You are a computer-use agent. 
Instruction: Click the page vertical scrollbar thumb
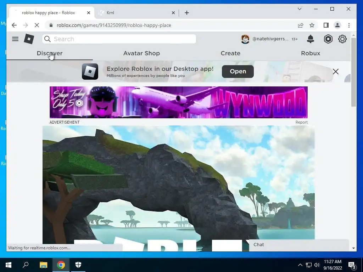tap(353, 72)
